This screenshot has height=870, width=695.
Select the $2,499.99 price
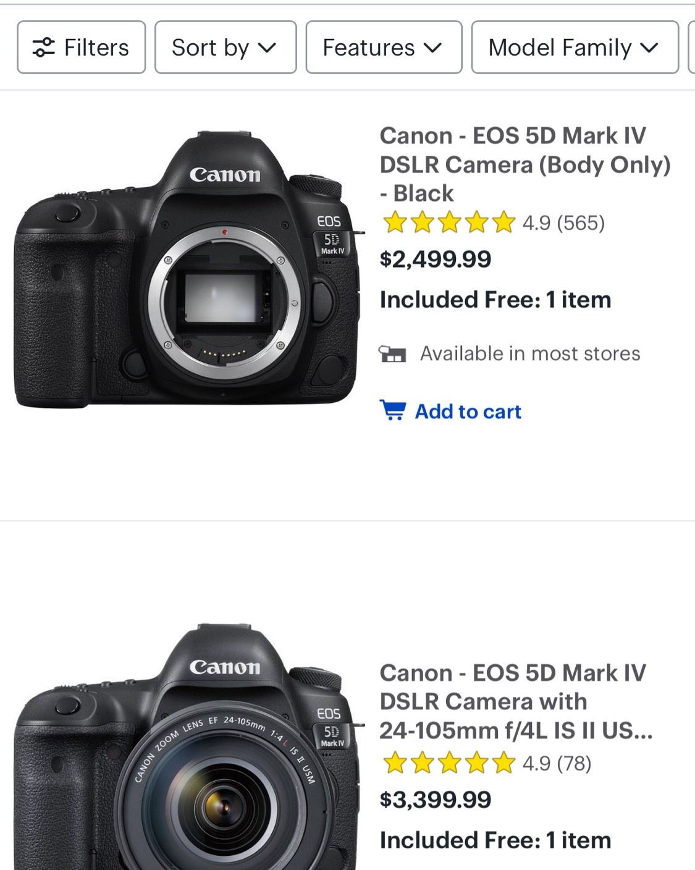tap(435, 259)
